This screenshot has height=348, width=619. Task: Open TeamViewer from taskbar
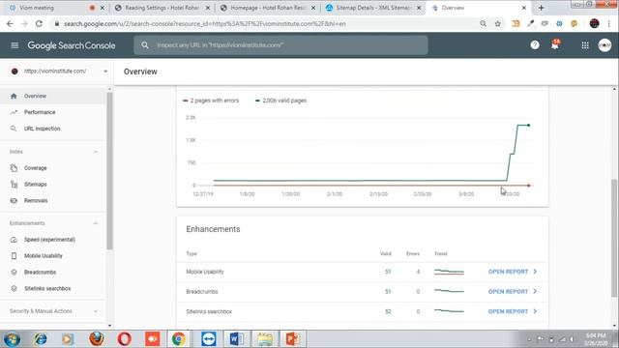coord(209,339)
